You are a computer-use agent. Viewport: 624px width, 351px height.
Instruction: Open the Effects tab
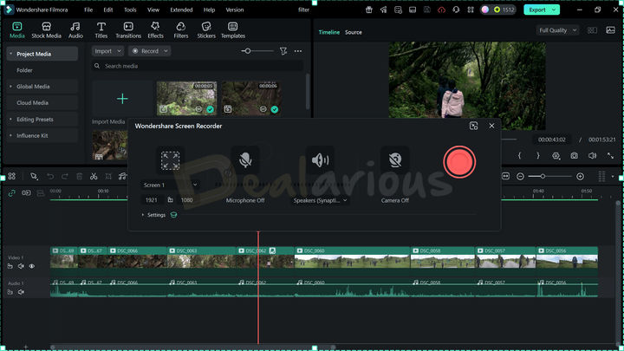point(155,30)
